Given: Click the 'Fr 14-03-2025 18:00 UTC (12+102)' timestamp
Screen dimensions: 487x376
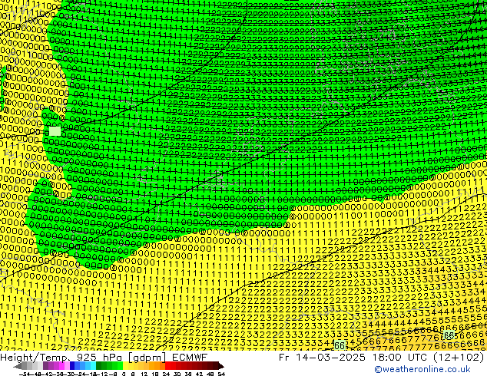Looking at the screenshot, I should click(382, 358).
